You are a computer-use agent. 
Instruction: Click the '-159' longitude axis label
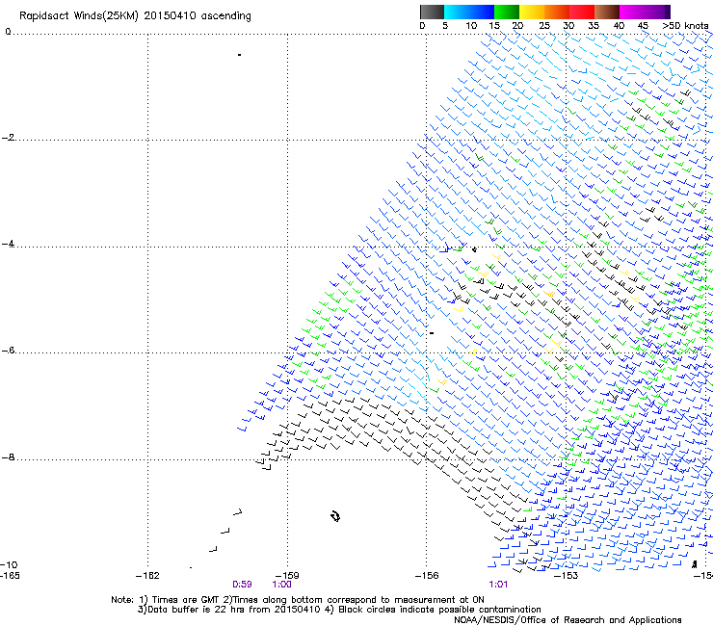click(287, 576)
